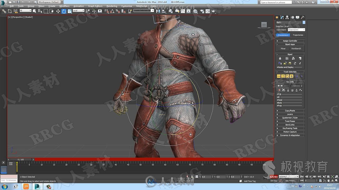Open the Selected key filter dropdown
Viewport: 339px width, 190px height.
coord(288,177)
